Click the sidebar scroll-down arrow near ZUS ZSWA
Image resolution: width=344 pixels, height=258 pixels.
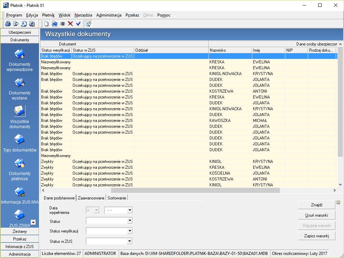(x=33, y=222)
